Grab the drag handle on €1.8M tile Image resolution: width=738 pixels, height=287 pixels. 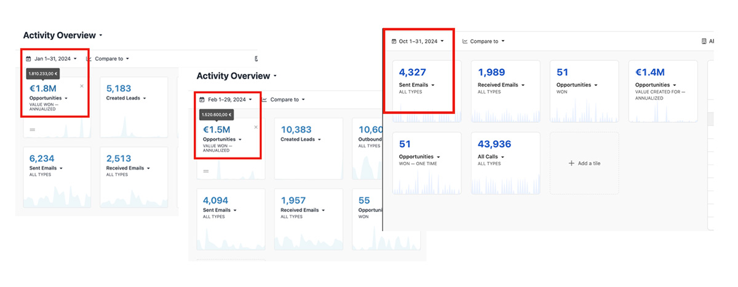point(32,130)
